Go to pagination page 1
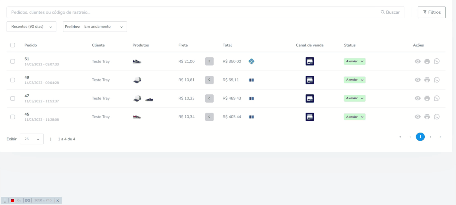The width and height of the screenshot is (456, 205). tap(420, 137)
